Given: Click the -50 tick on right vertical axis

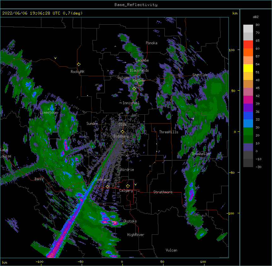Looking at the screenshot, I should (x=232, y=172).
